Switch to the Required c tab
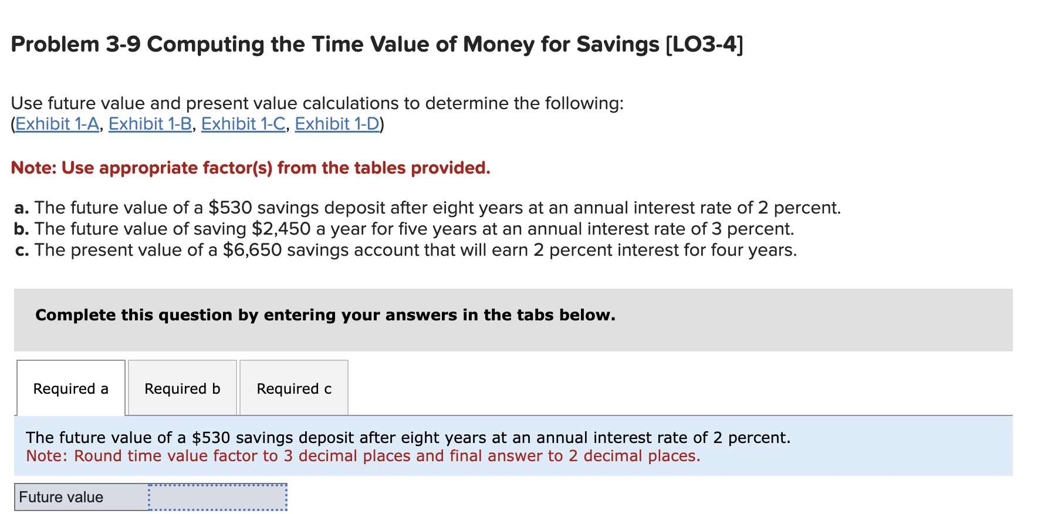Image resolution: width=1041 pixels, height=514 pixels. [x=293, y=388]
